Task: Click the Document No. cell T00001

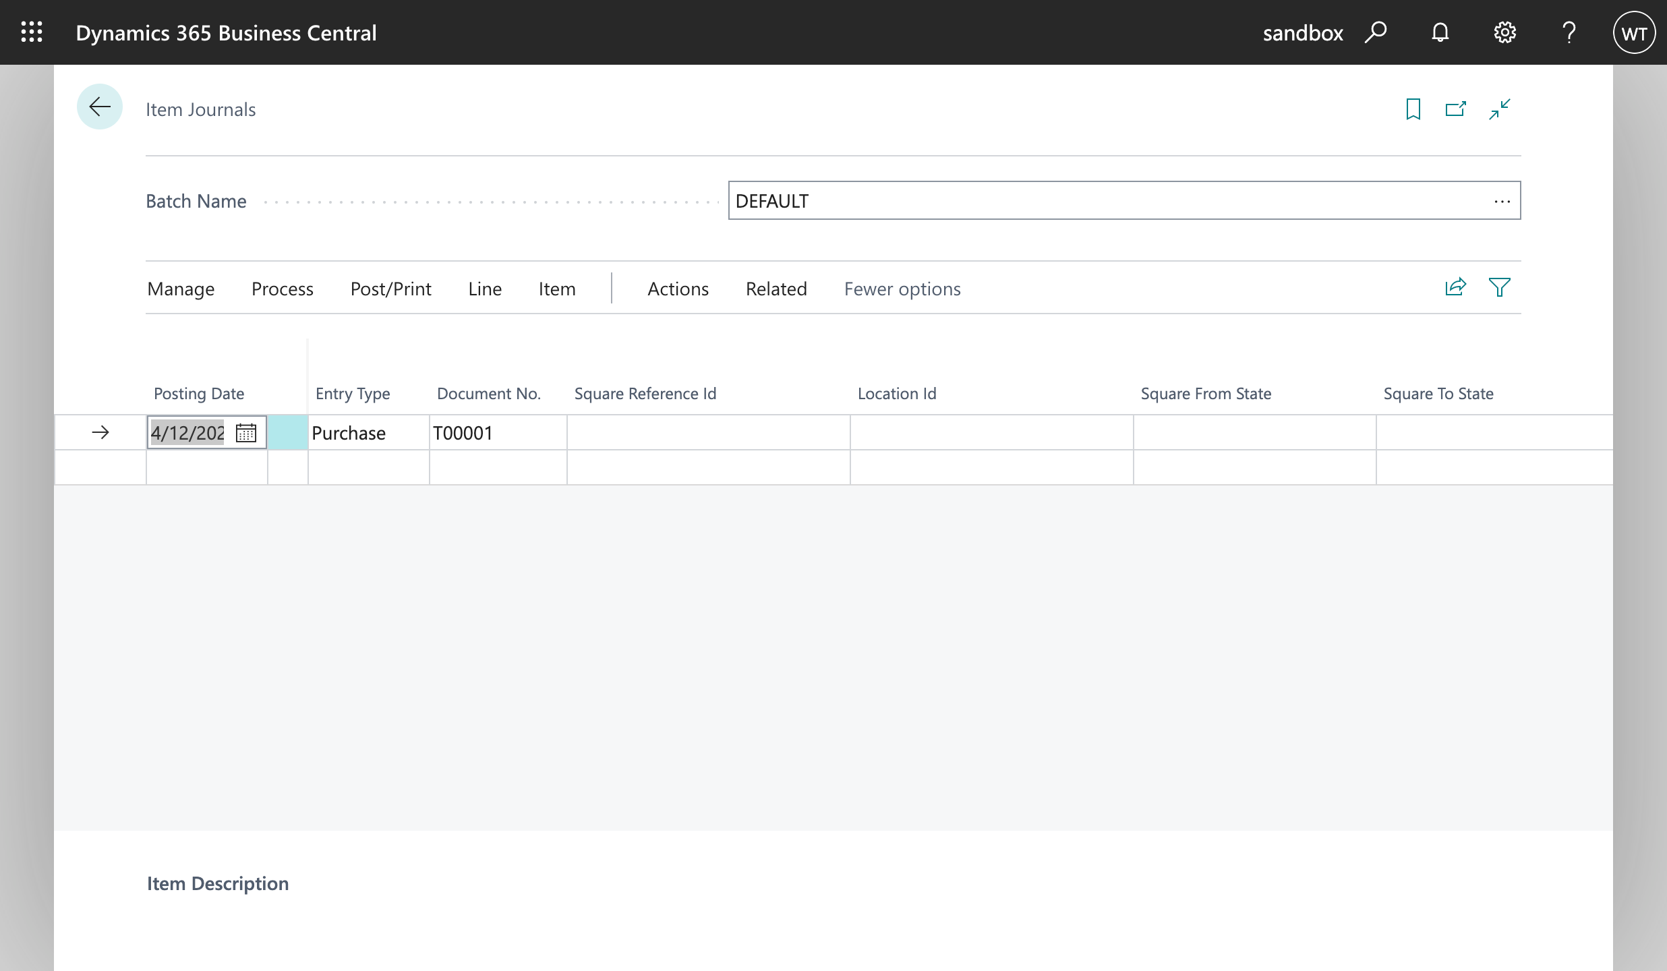Action: [498, 433]
